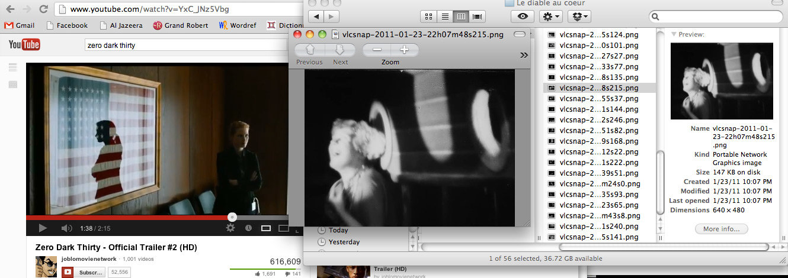Go forward in Chrome browser

pos(26,9)
